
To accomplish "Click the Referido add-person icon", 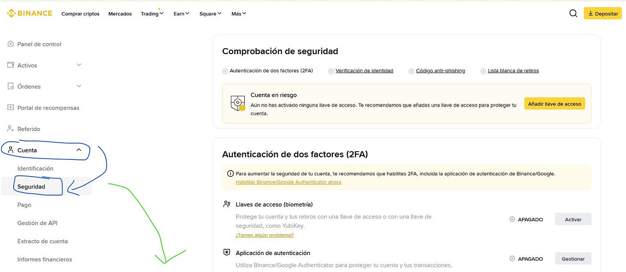I will point(11,129).
